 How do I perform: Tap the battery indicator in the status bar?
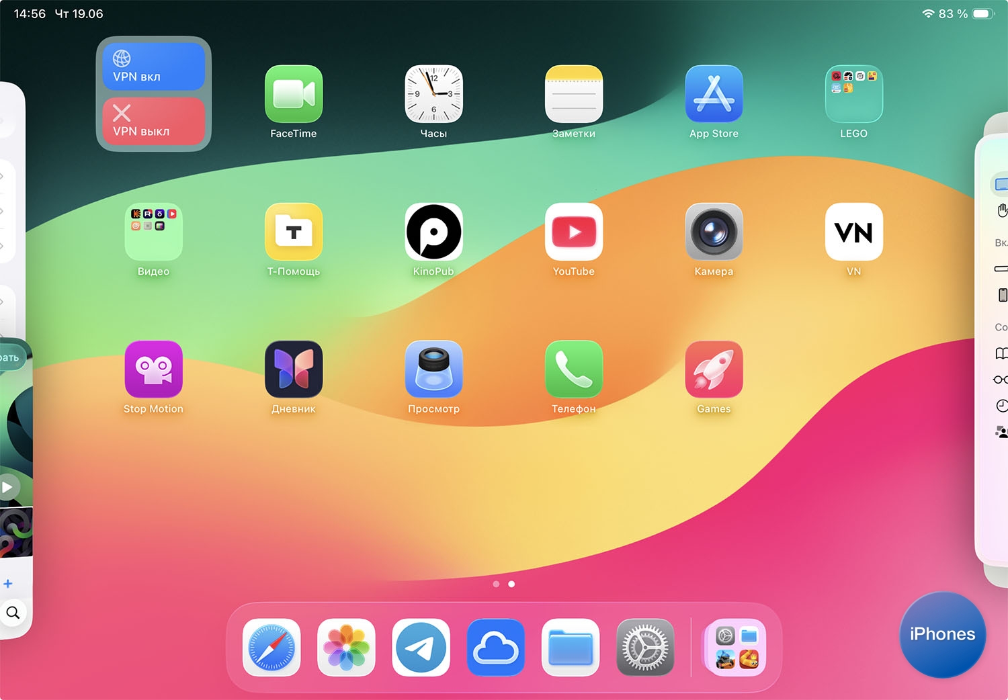[983, 13]
